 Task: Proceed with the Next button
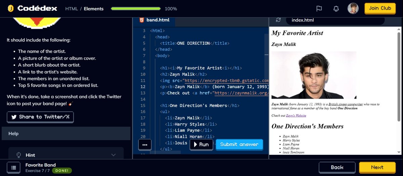pos(377,167)
